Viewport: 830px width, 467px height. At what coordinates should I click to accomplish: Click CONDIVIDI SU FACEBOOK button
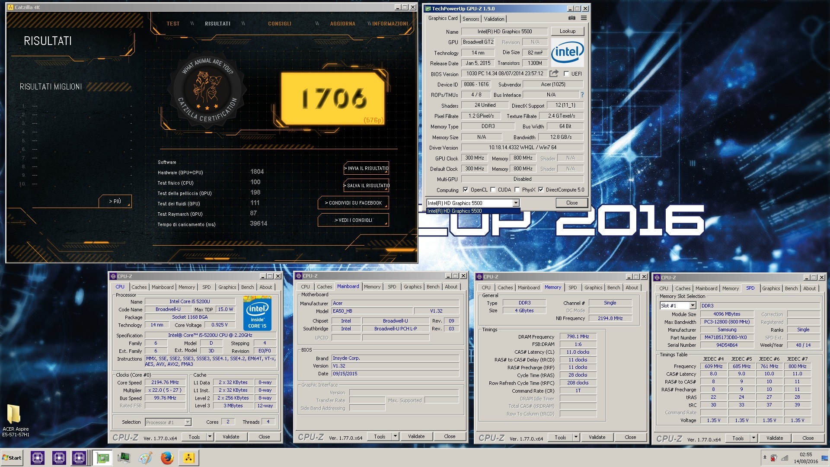pyautogui.click(x=353, y=203)
